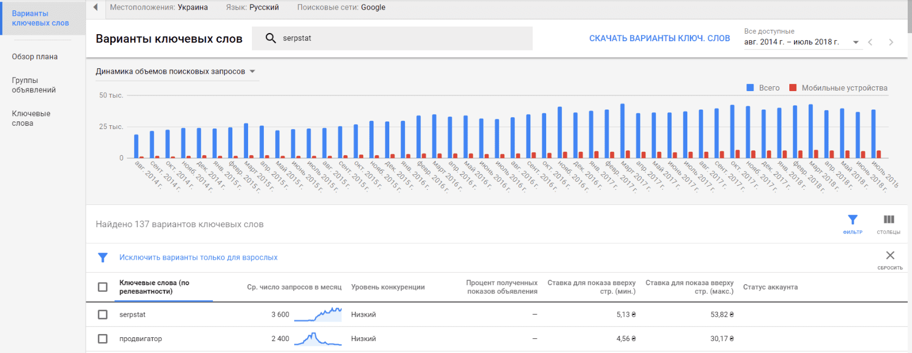
Task: Click the 2 400 monthly searches value
Action: [x=280, y=339]
